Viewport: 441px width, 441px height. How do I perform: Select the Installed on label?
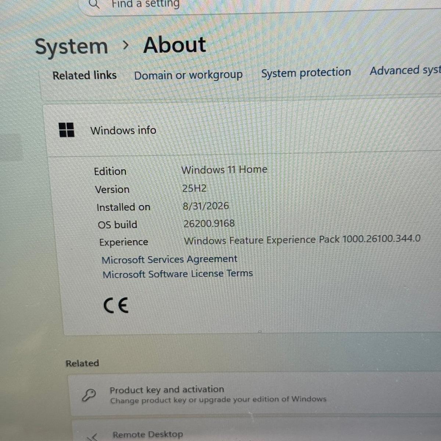123,207
